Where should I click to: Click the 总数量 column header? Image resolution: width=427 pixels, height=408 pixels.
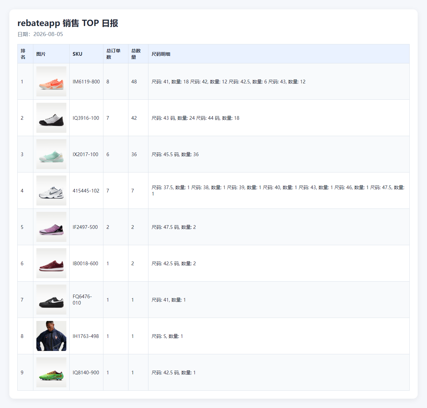[136, 54]
